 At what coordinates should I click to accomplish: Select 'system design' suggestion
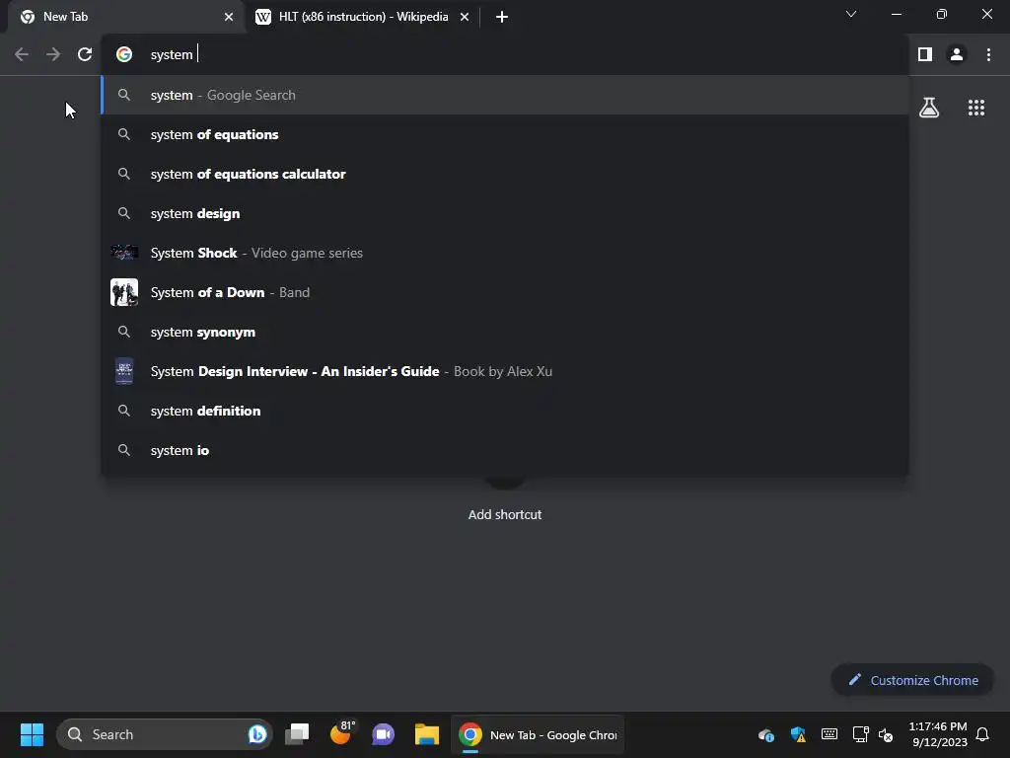point(505,213)
